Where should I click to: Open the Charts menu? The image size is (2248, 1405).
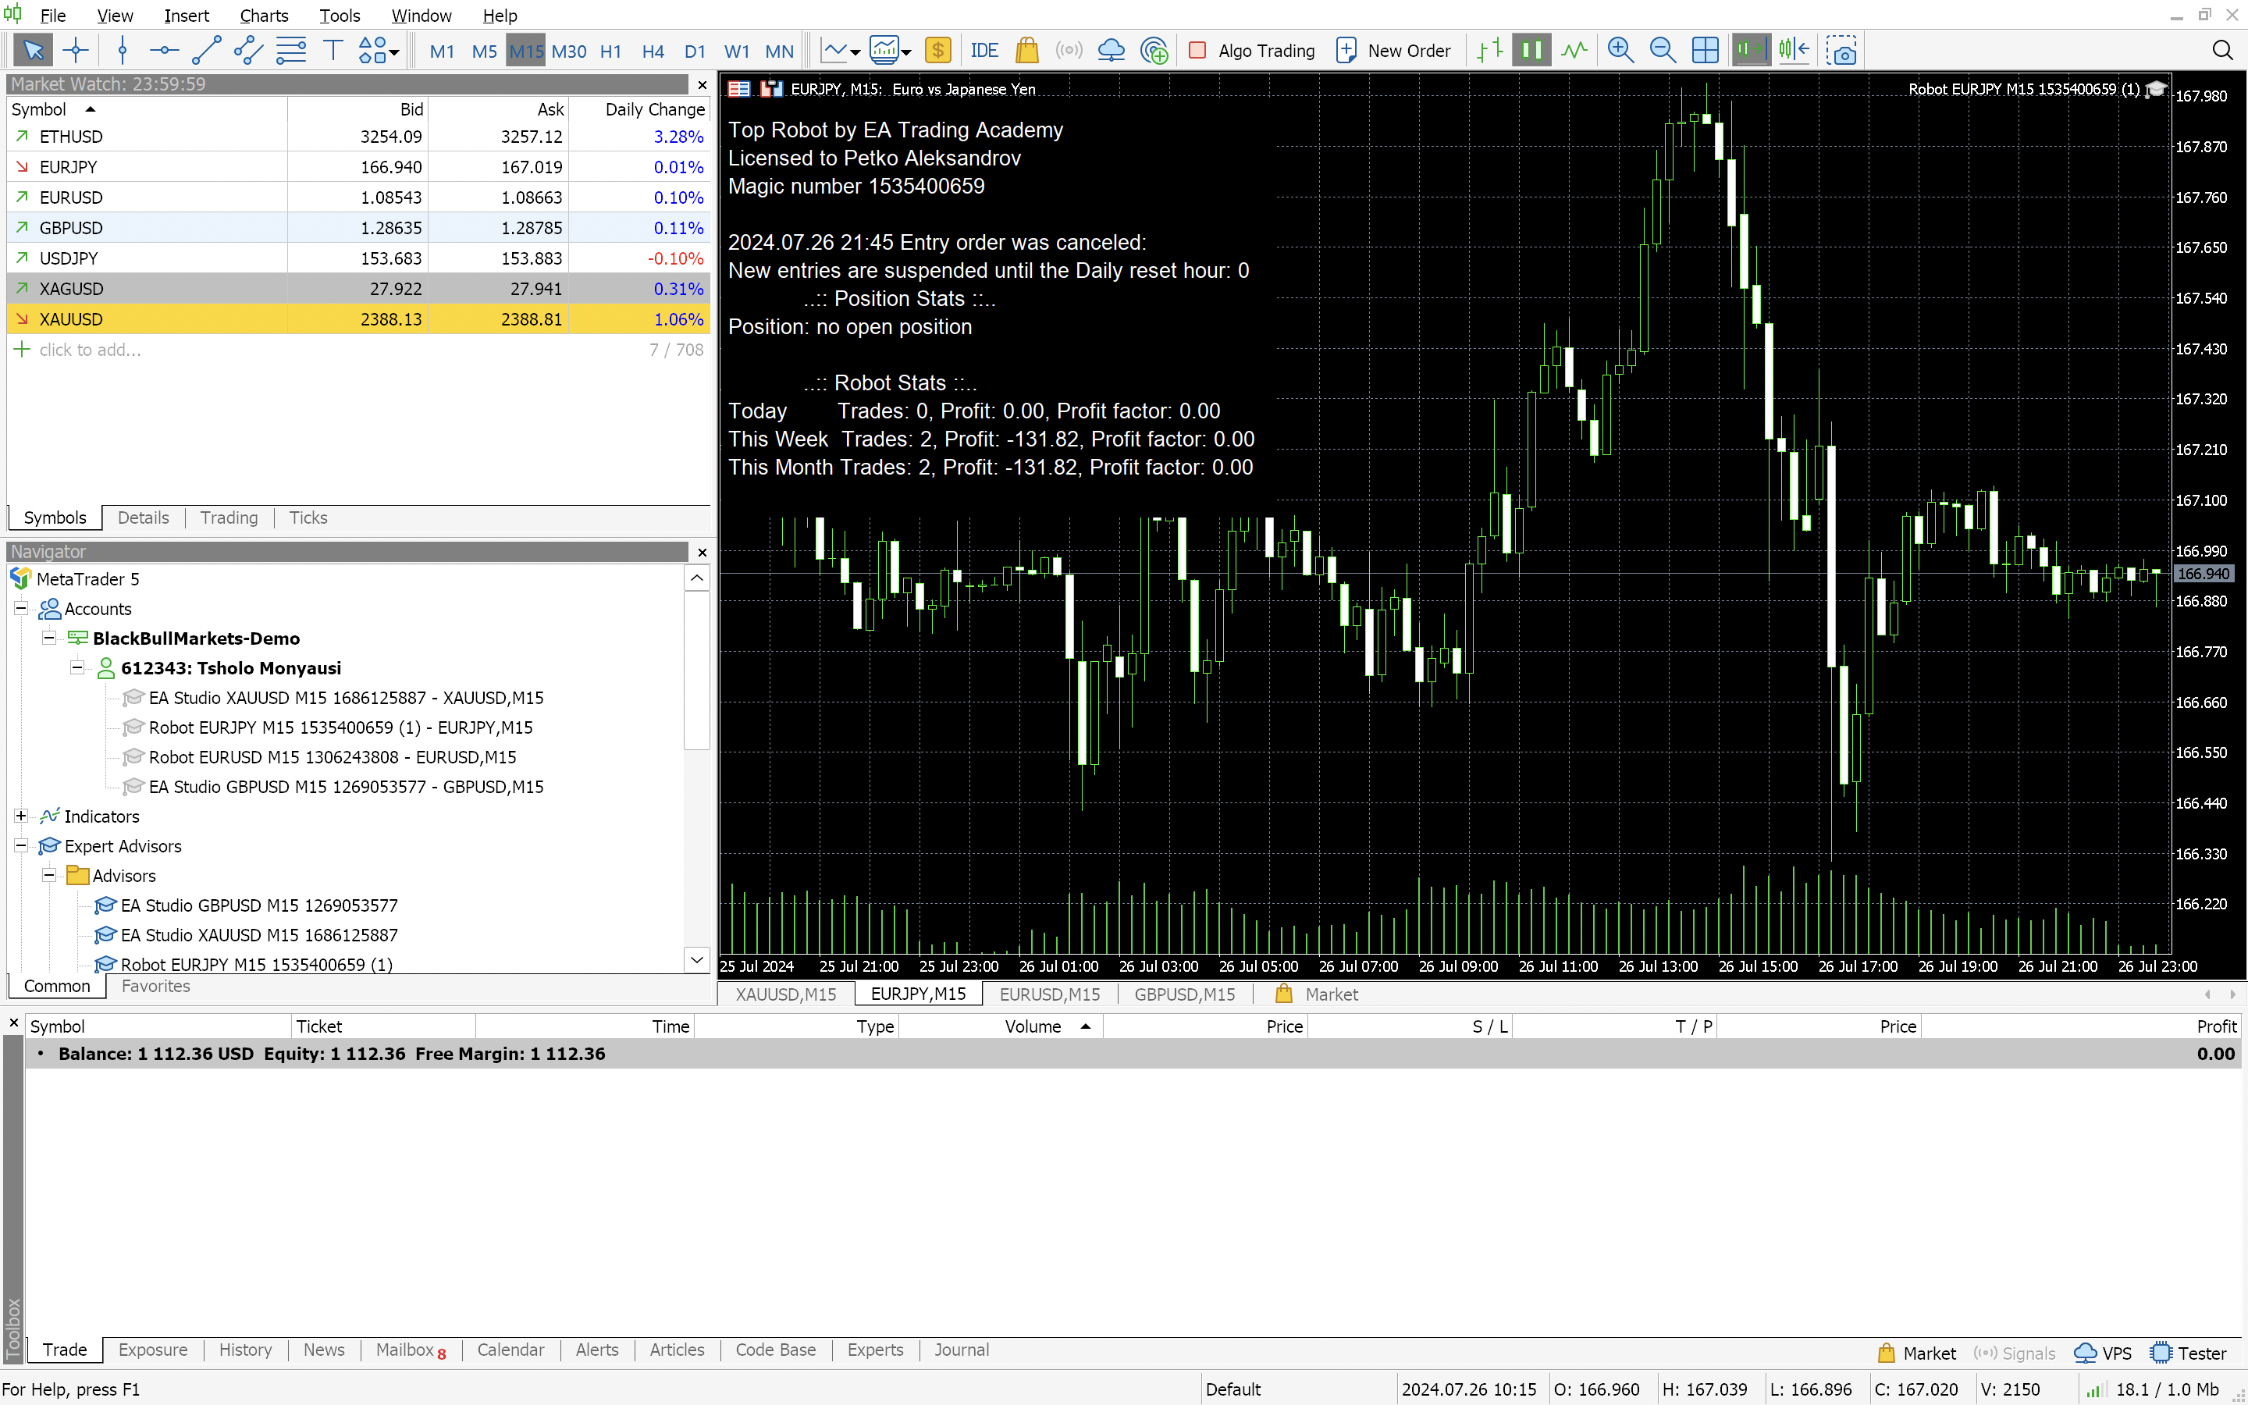click(264, 15)
